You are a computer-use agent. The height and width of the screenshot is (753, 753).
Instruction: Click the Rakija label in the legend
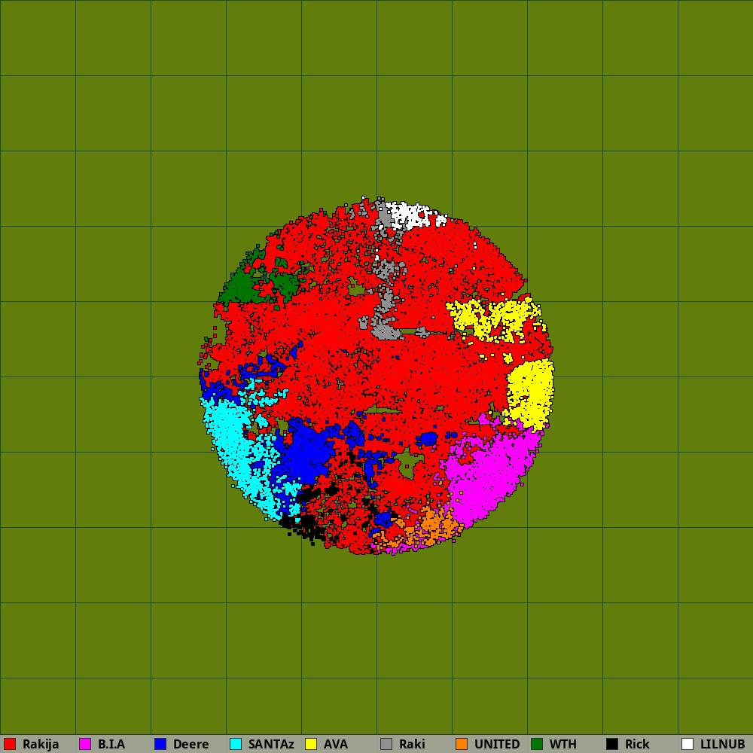[41, 744]
